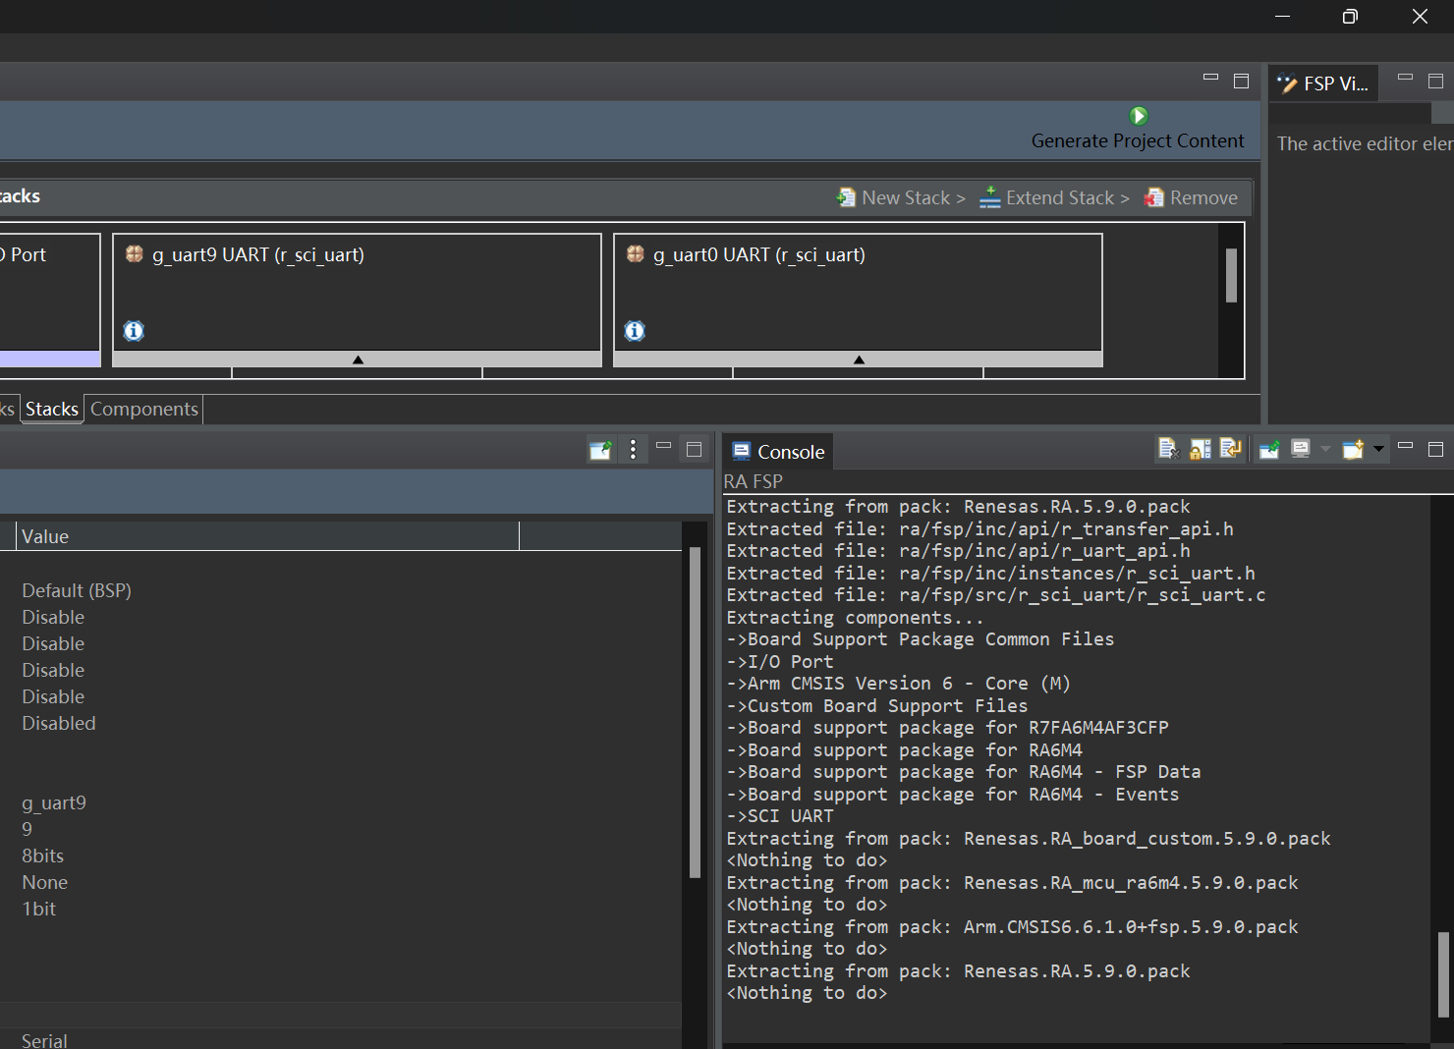The width and height of the screenshot is (1454, 1049).
Task: Select the Console tab
Action: 778,452
